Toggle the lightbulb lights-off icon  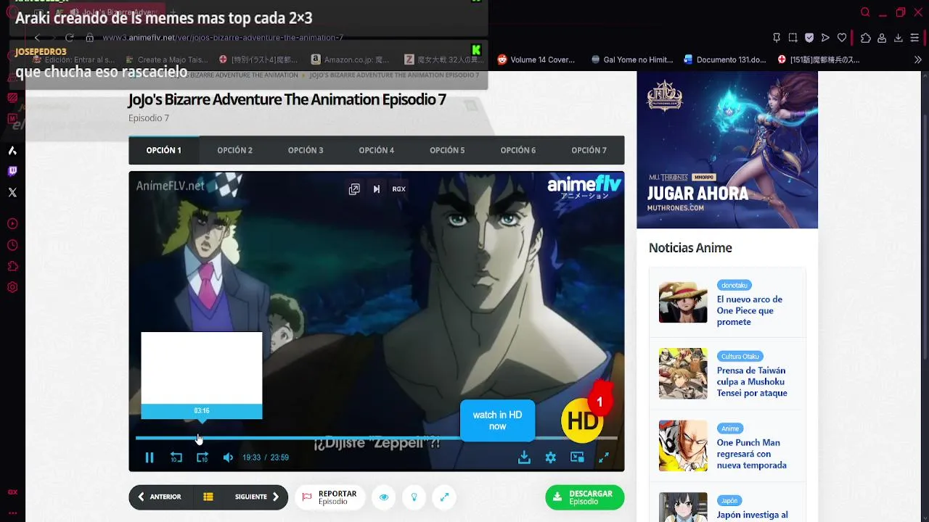(414, 497)
